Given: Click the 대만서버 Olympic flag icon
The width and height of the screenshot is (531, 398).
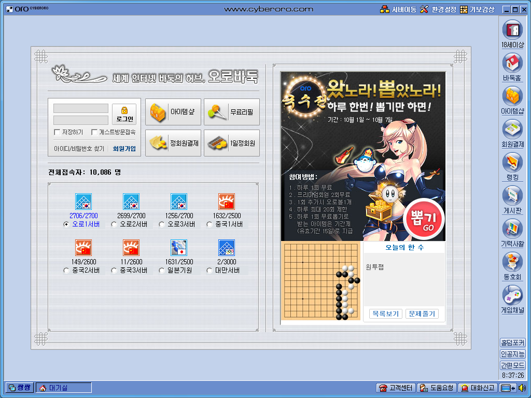Looking at the screenshot, I should (x=227, y=248).
